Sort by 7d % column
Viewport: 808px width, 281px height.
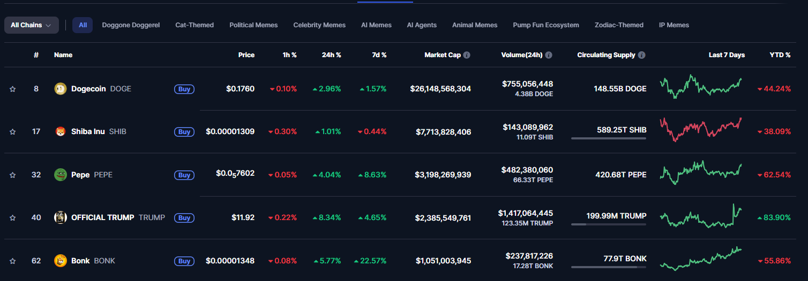pos(379,55)
